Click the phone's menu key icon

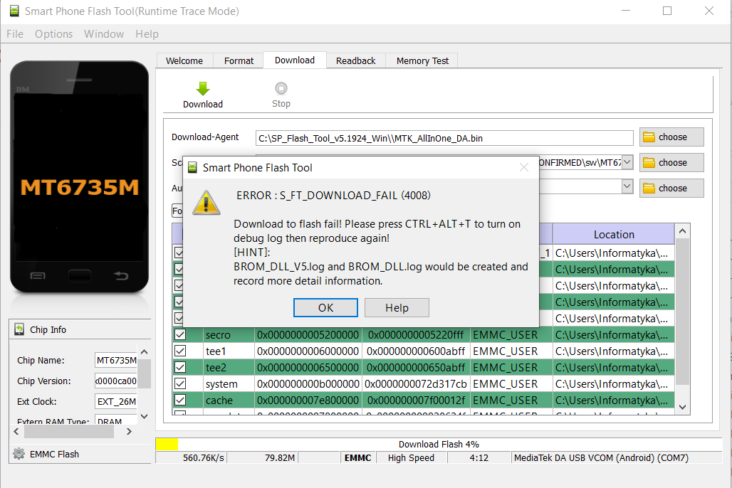38,276
